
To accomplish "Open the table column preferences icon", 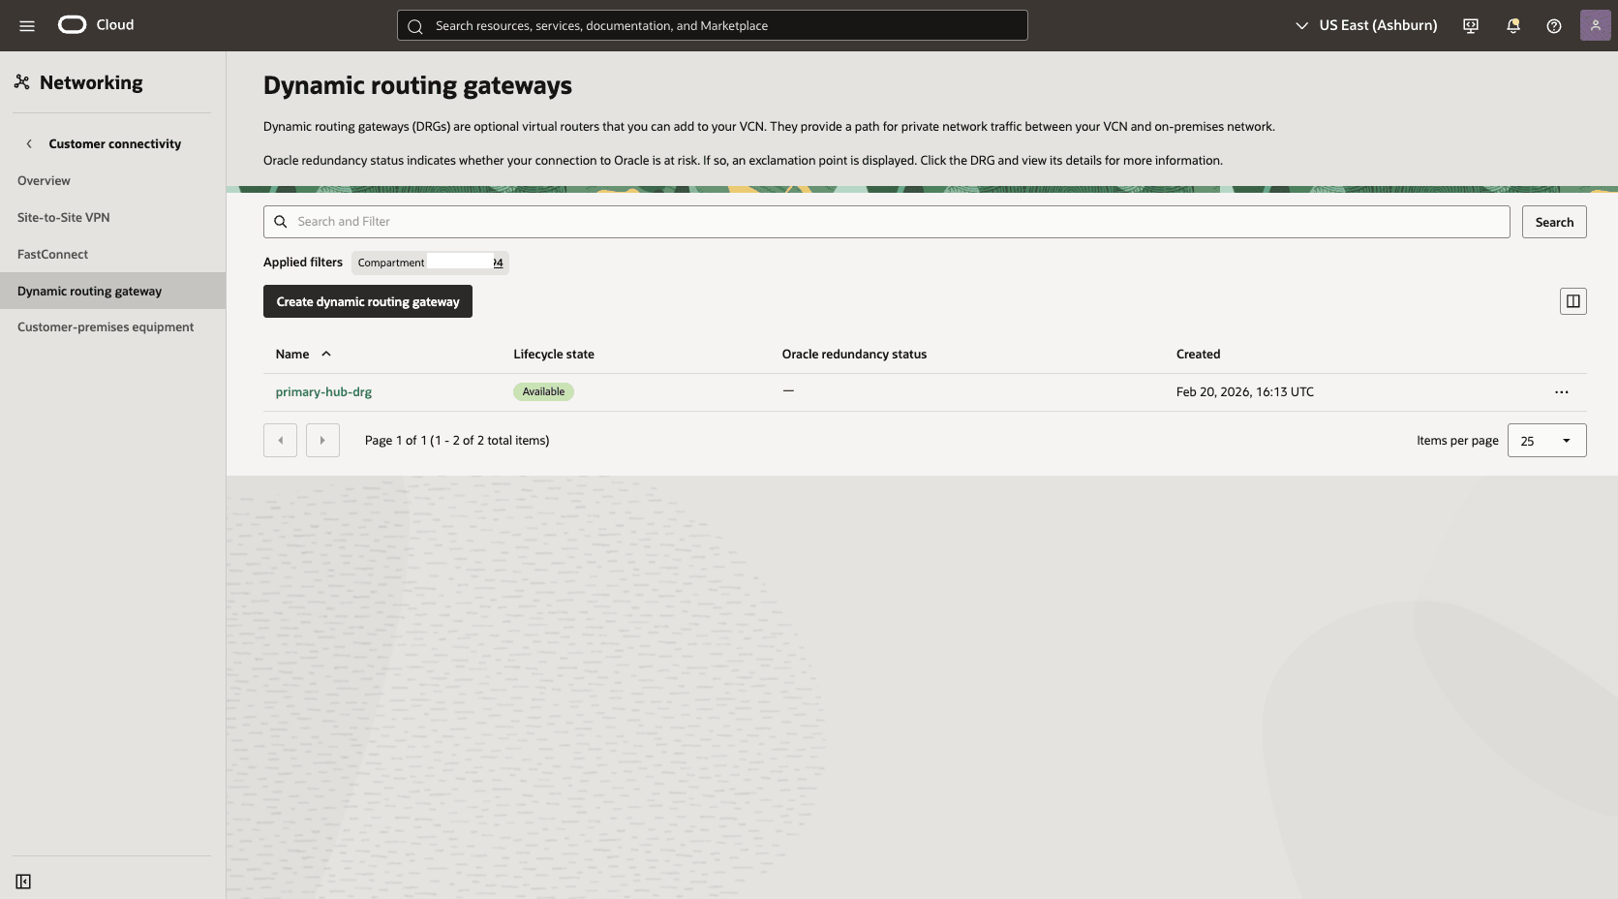I will [1572, 300].
